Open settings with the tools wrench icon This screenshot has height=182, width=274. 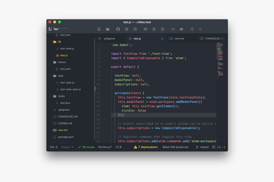click(x=192, y=29)
